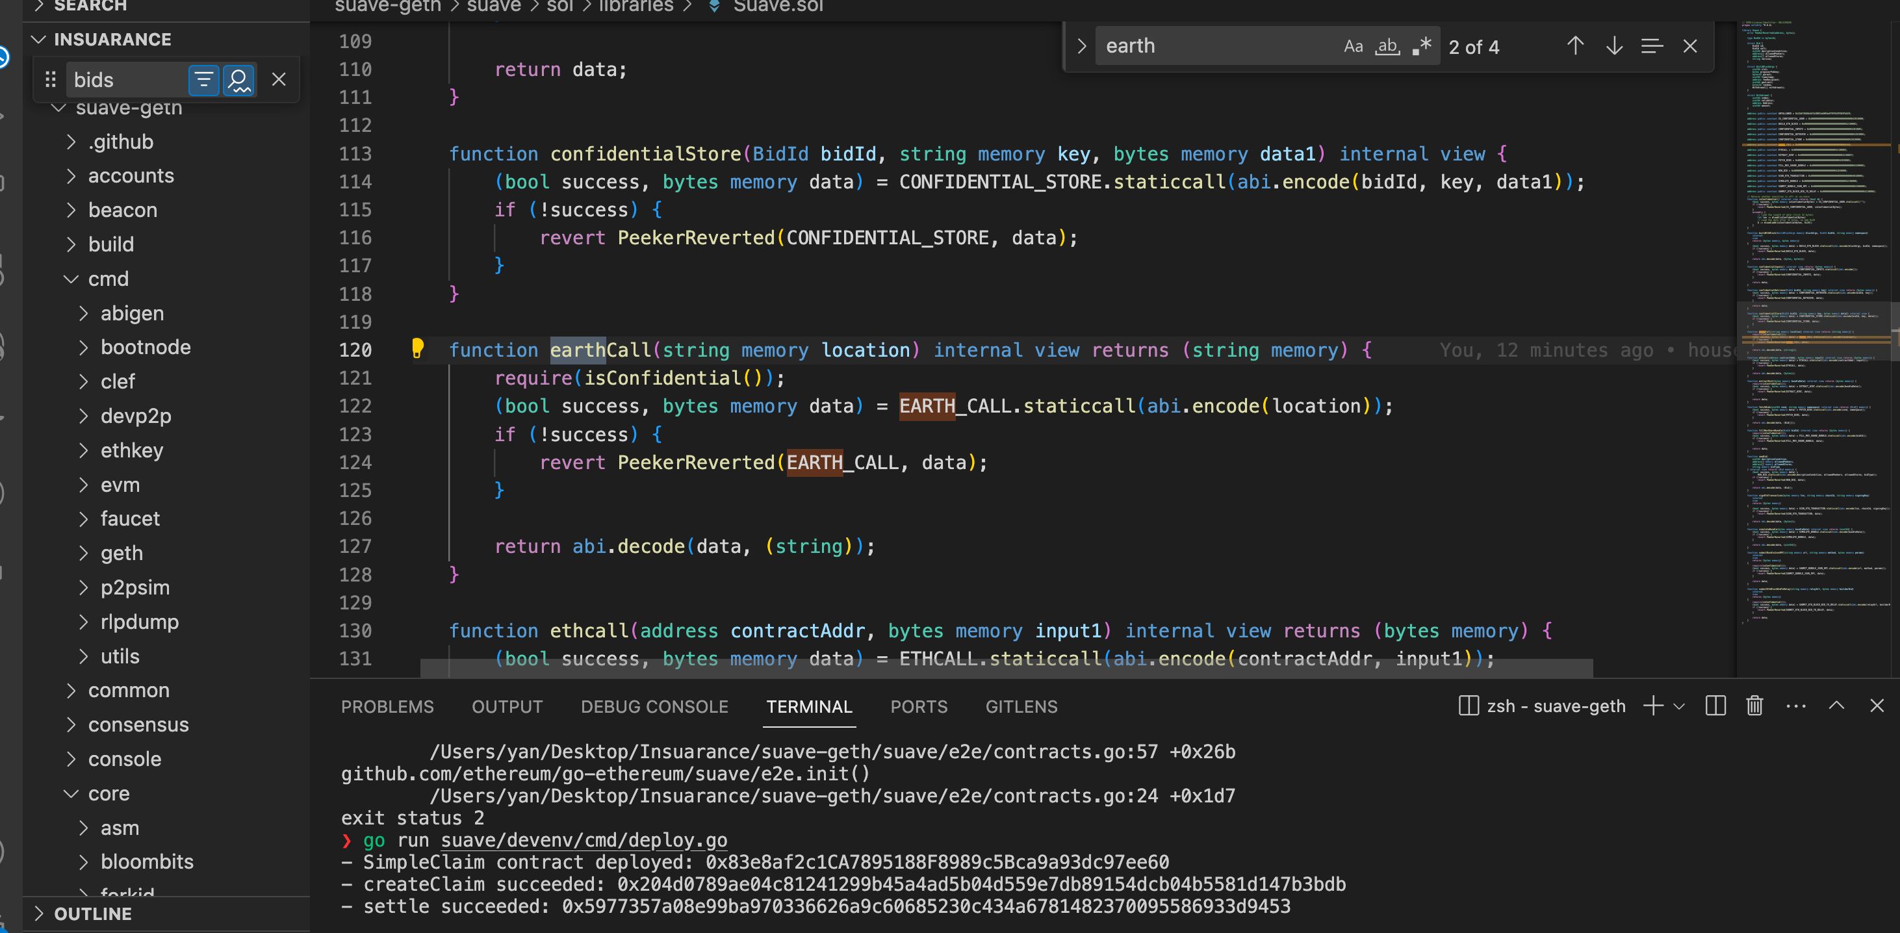Click the horizontal editor scrollbar
The height and width of the screenshot is (933, 1900).
[1006, 668]
